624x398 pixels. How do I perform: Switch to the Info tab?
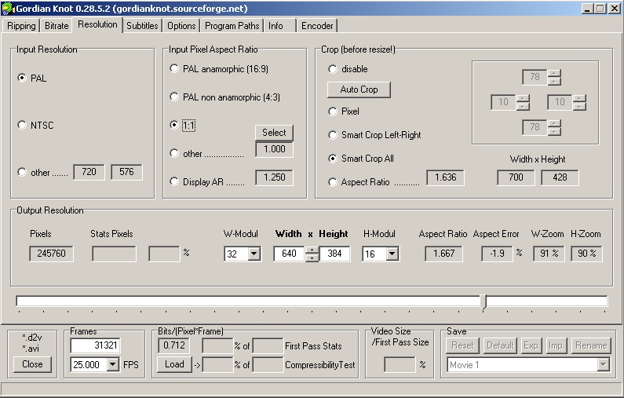[276, 26]
